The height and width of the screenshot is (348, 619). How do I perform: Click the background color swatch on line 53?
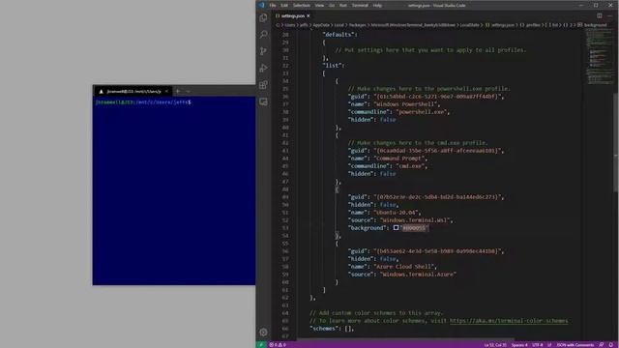point(396,228)
